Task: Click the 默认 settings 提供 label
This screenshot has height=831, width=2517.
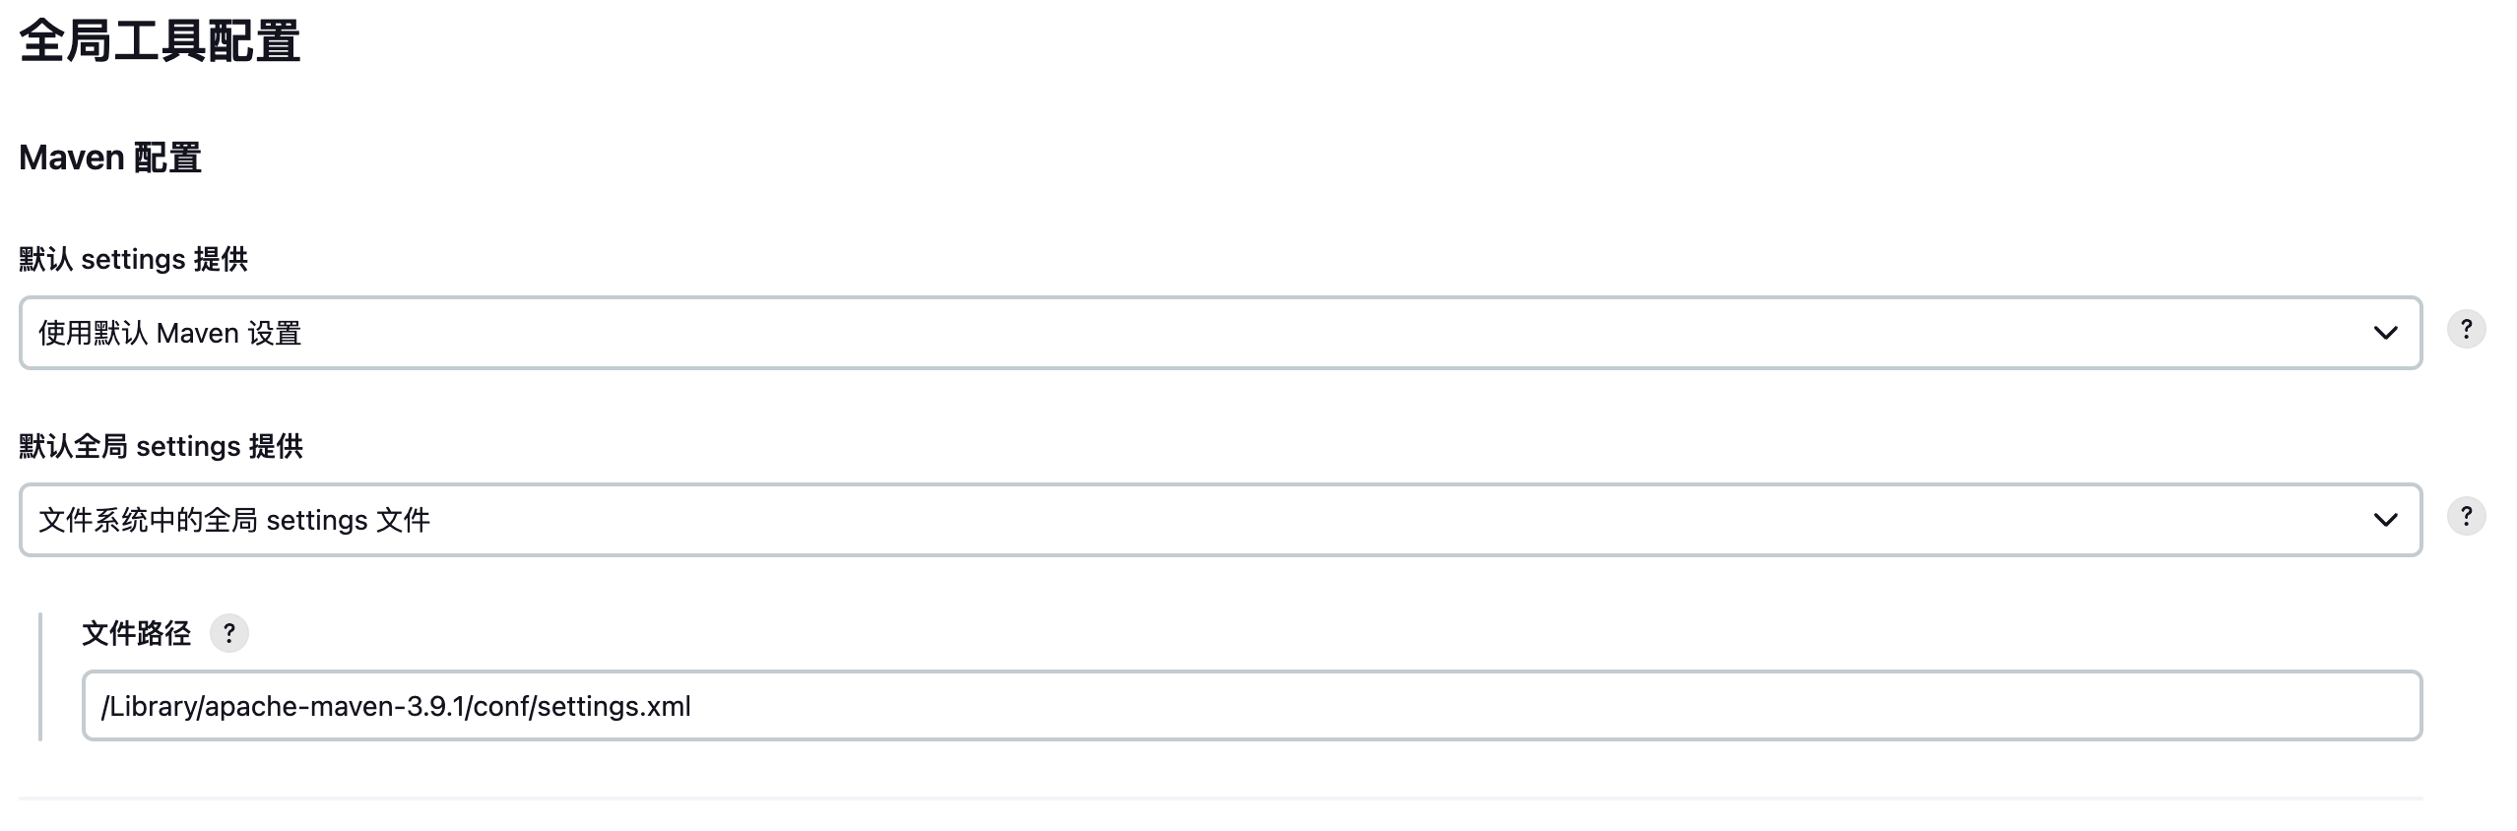Action: click(133, 260)
